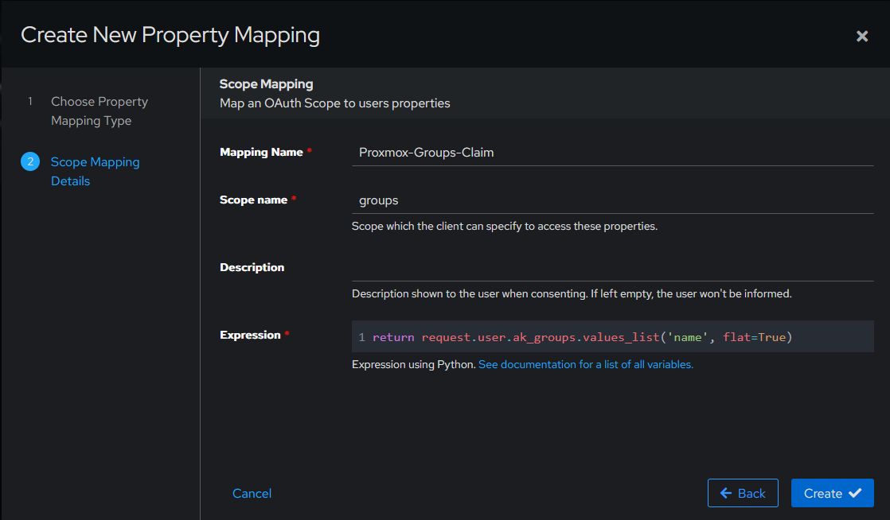Open the documentation link for all variables
Image resolution: width=890 pixels, height=520 pixels.
tap(586, 365)
